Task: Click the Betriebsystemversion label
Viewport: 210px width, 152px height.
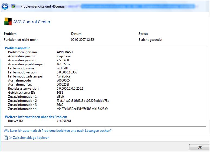Action: pos(24,89)
